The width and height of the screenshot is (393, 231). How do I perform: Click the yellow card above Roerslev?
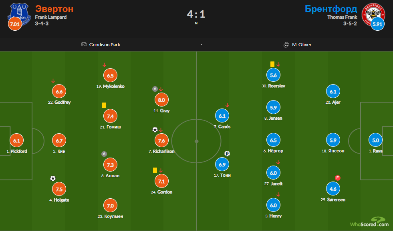(272, 64)
